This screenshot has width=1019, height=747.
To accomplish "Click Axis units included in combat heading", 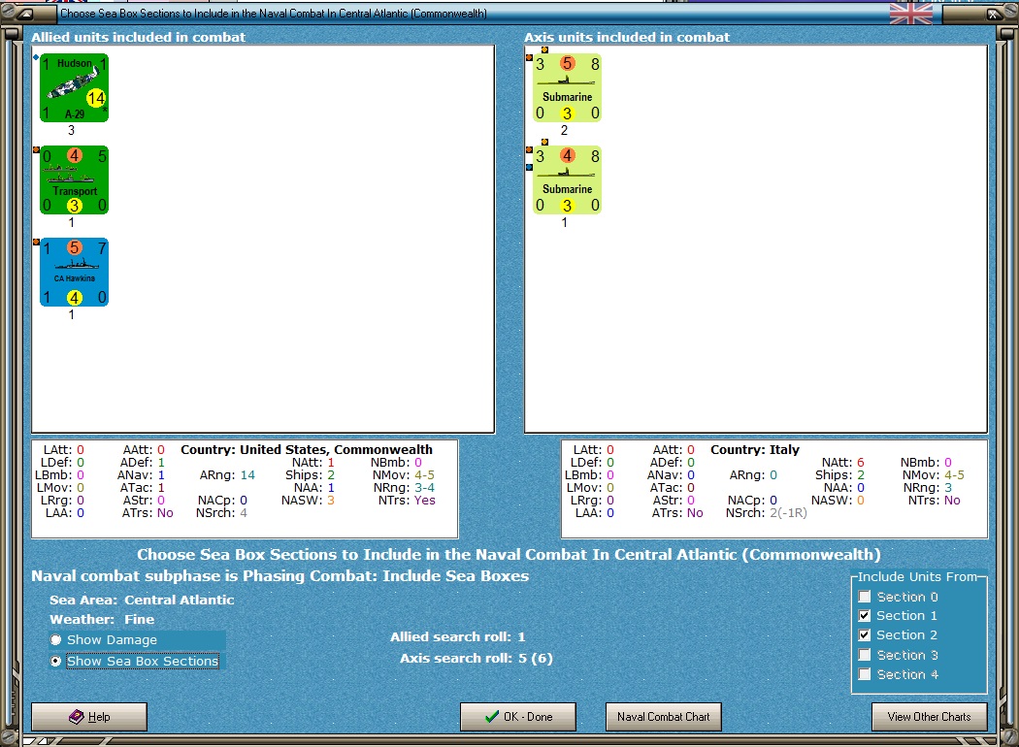I will (x=627, y=37).
